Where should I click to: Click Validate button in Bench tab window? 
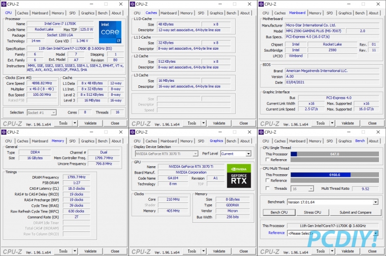[348, 251]
